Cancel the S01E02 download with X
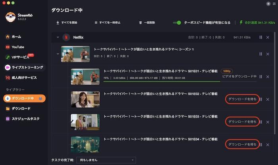This screenshot has width=278, height=165. tap(268, 99)
